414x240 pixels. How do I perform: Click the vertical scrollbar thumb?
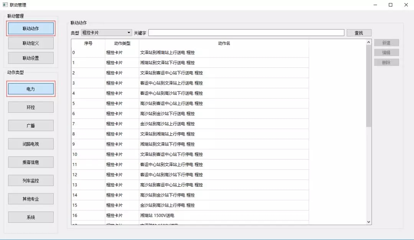coord(369,86)
